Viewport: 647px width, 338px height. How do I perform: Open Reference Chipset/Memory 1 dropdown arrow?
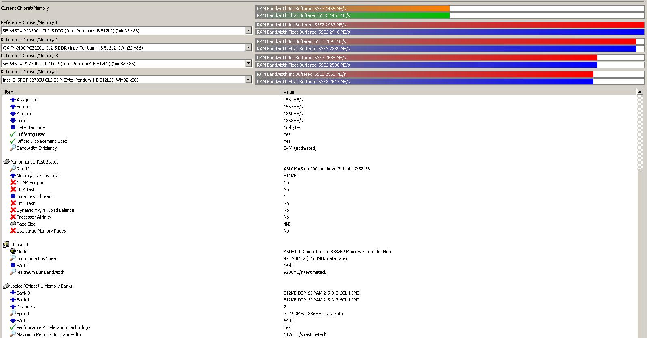click(x=248, y=31)
